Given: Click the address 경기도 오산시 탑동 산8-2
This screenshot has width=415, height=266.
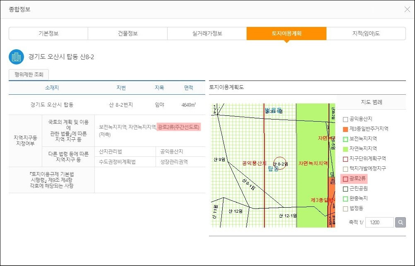Looking at the screenshot, I should 61,57.
